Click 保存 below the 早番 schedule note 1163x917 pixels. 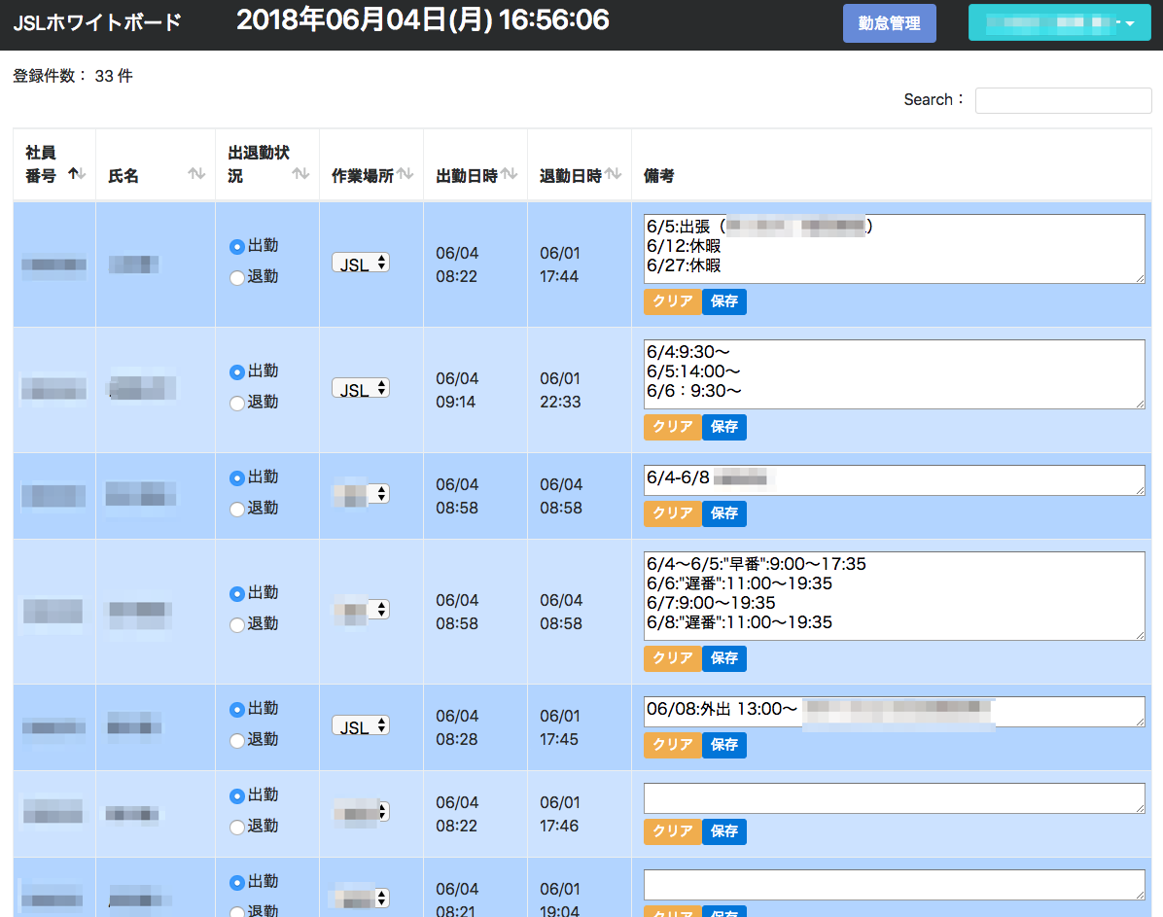pyautogui.click(x=723, y=658)
